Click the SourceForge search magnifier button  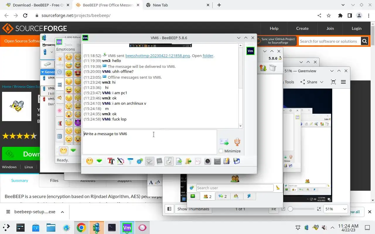364,41
